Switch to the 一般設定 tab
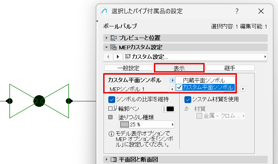 coord(129,68)
